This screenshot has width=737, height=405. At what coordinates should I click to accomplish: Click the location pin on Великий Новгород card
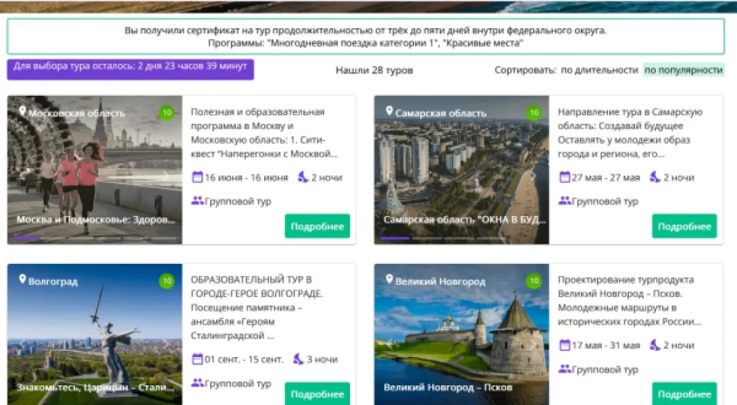[389, 279]
